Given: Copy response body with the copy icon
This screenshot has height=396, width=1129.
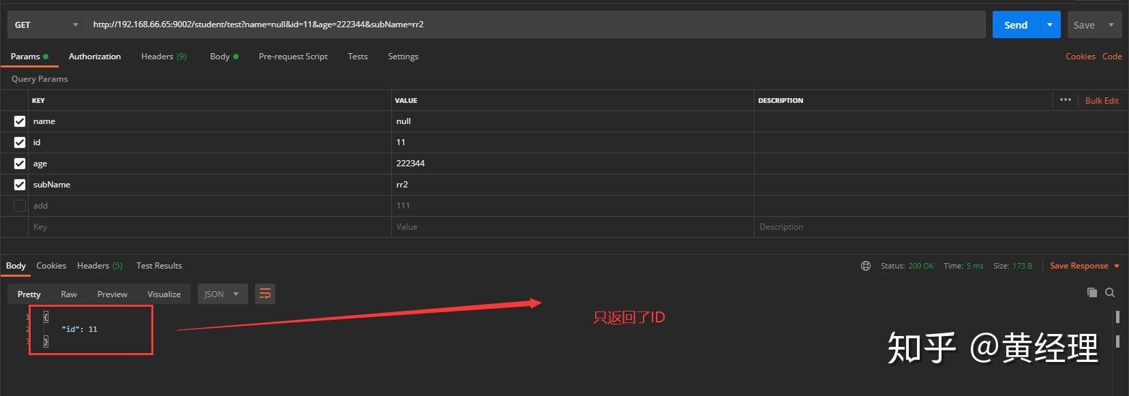Looking at the screenshot, I should [1092, 292].
